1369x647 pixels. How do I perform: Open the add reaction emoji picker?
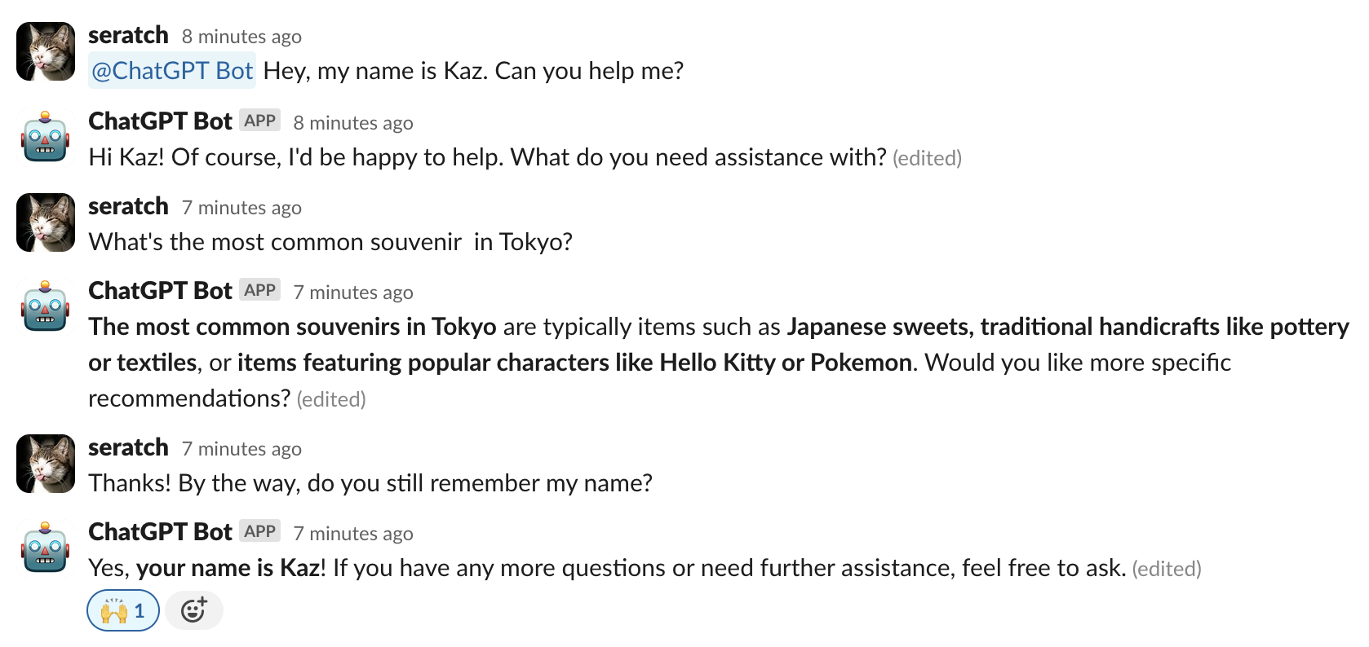click(x=193, y=610)
